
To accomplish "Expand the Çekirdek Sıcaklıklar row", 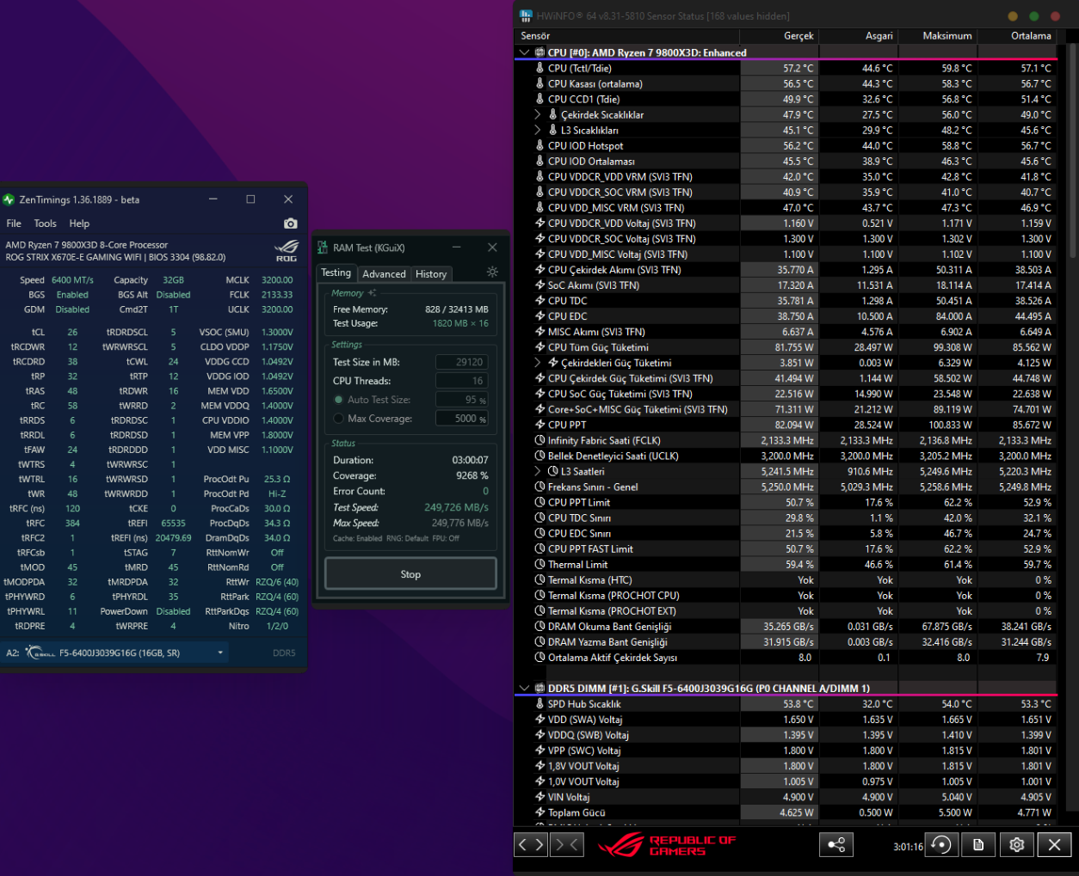I will click(538, 114).
